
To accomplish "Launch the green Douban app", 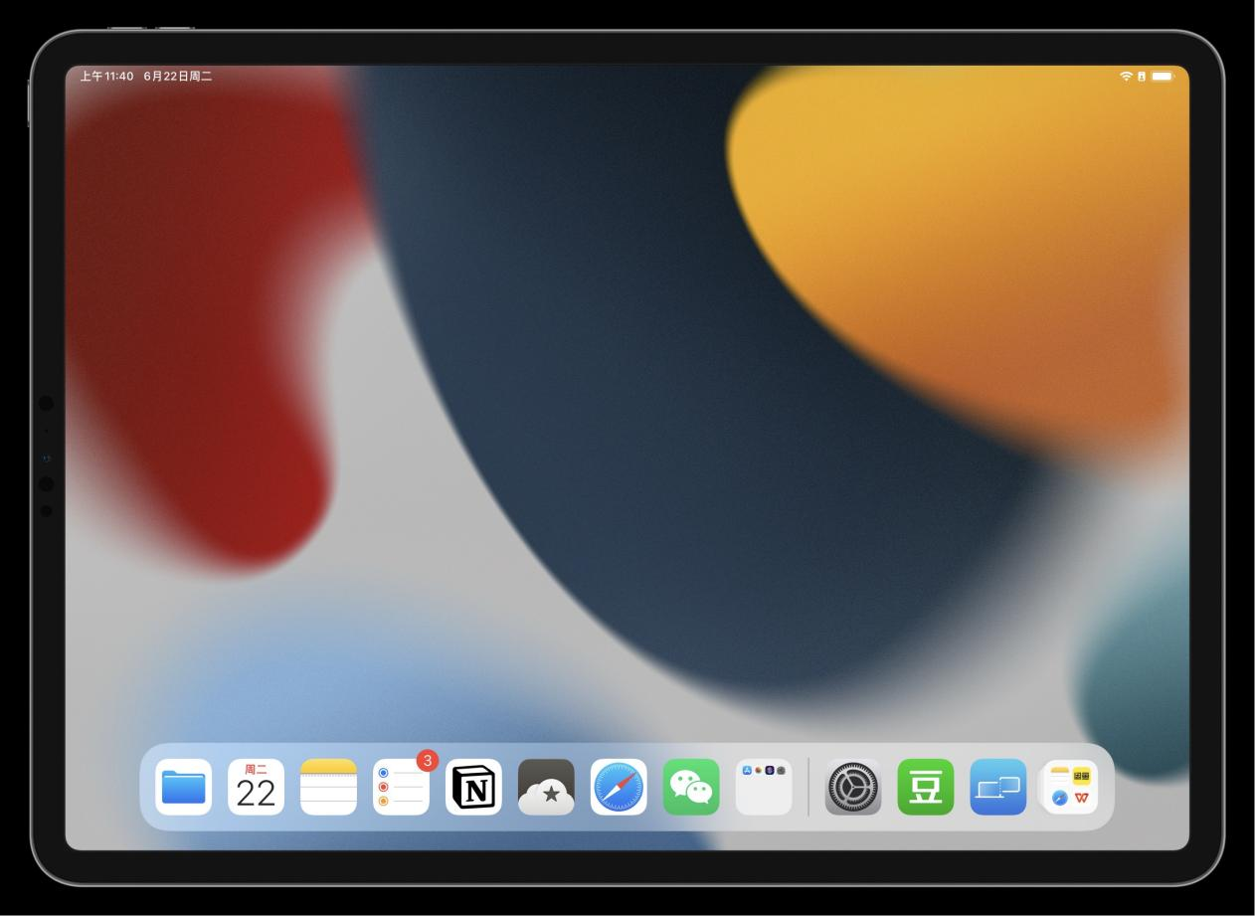I will [x=926, y=787].
